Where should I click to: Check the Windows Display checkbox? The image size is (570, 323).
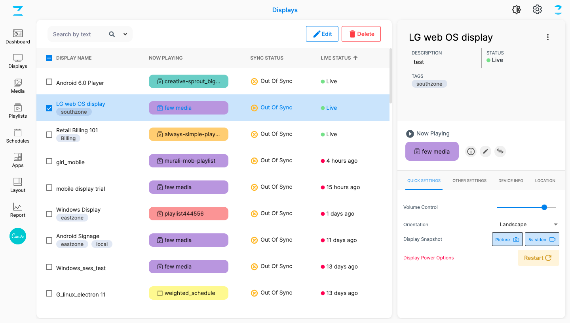pos(49,214)
